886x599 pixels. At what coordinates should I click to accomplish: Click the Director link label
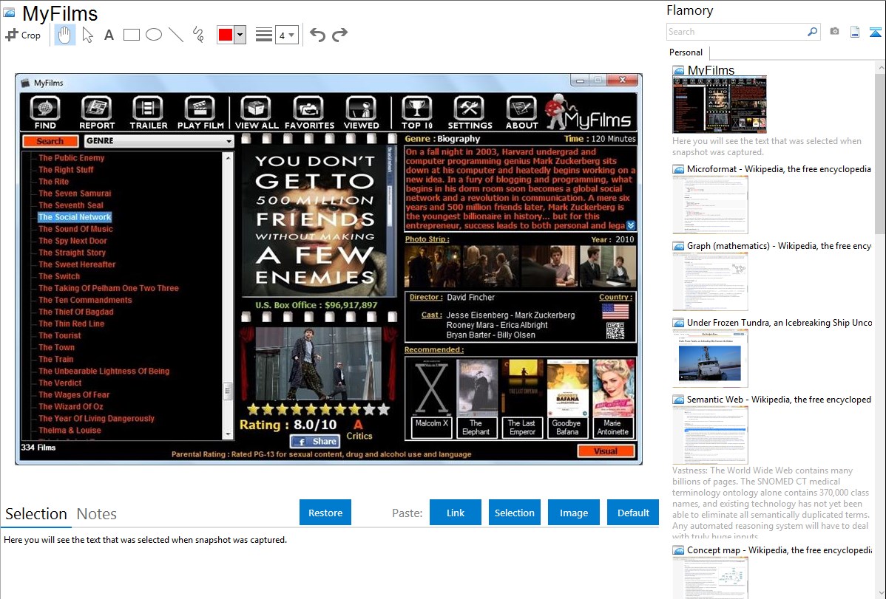click(x=426, y=297)
